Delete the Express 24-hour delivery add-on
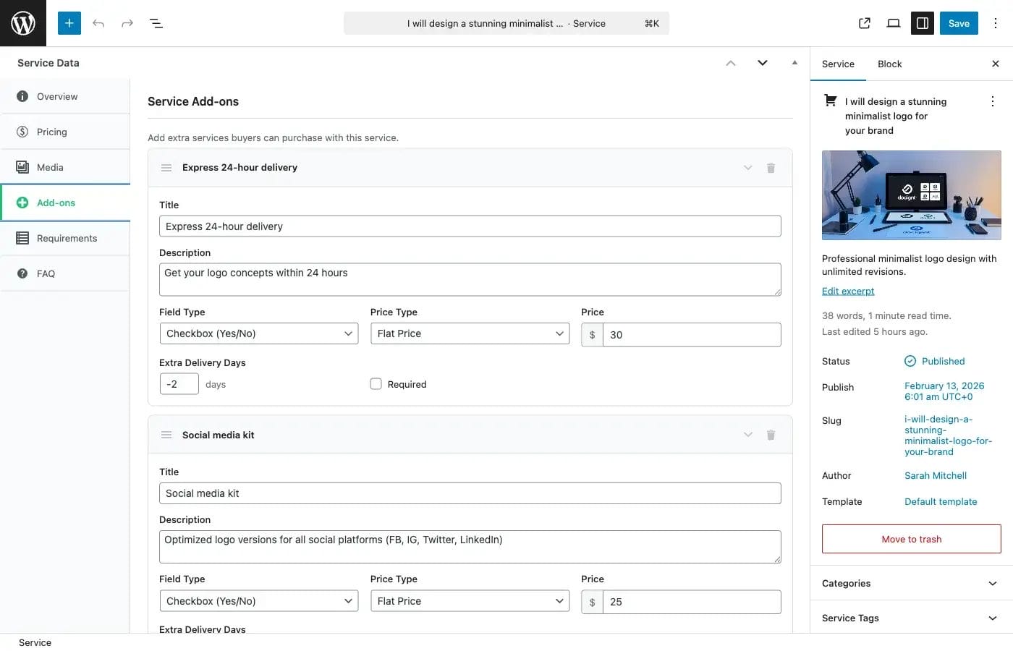The height and width of the screenshot is (651, 1013). (x=771, y=167)
